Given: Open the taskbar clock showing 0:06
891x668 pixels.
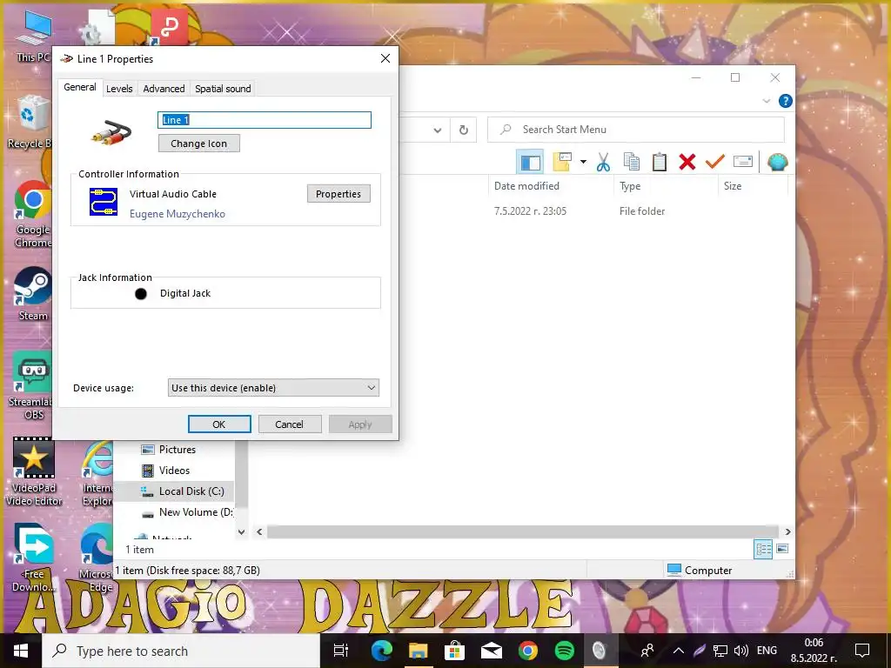Looking at the screenshot, I should (x=814, y=651).
